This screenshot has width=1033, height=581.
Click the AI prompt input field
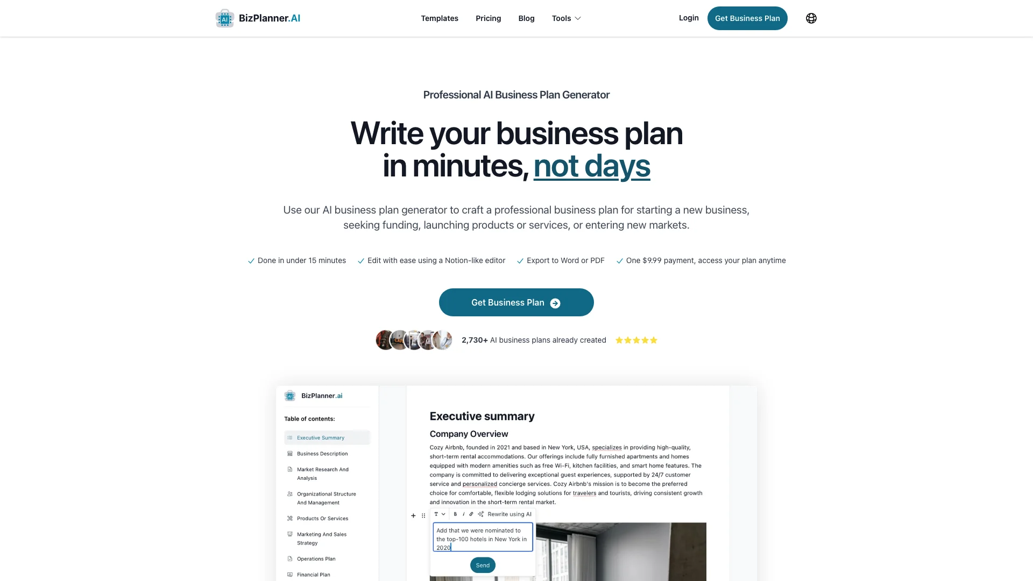tap(483, 538)
